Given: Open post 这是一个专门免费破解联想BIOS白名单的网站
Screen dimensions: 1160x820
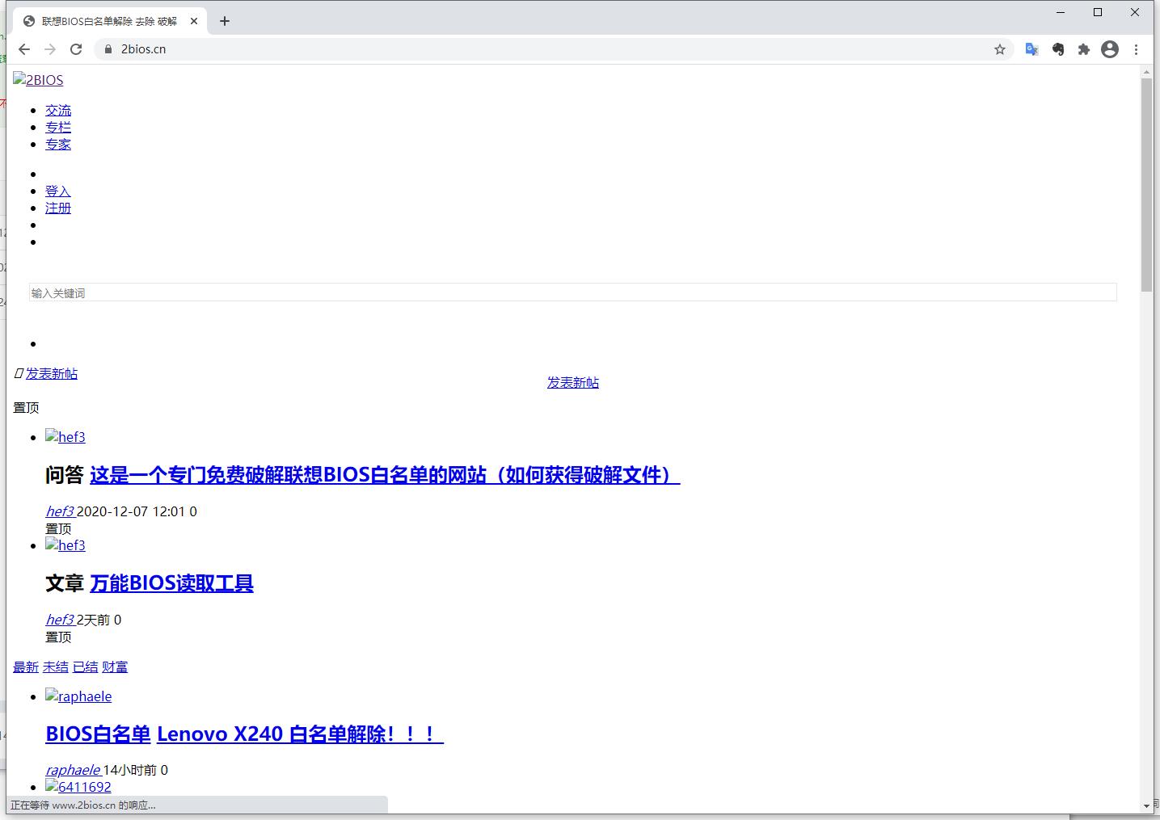Looking at the screenshot, I should pos(385,475).
